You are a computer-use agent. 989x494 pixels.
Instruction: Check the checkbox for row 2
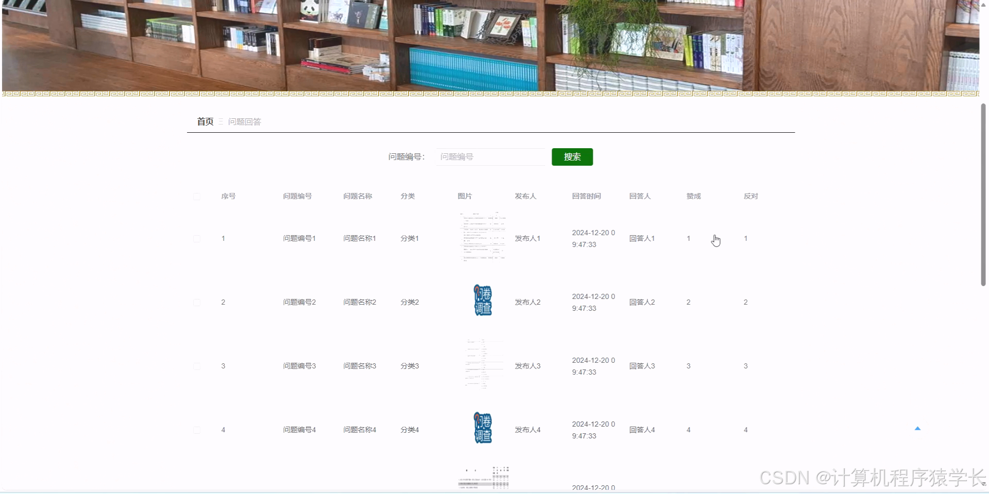tap(196, 302)
